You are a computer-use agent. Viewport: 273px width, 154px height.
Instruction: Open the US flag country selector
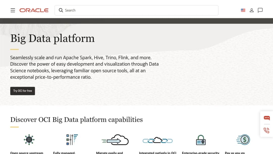click(x=243, y=10)
